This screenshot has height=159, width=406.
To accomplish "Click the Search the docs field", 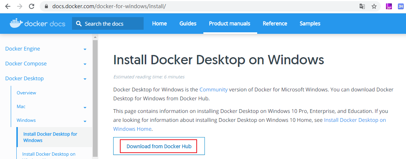I will pos(108,24).
